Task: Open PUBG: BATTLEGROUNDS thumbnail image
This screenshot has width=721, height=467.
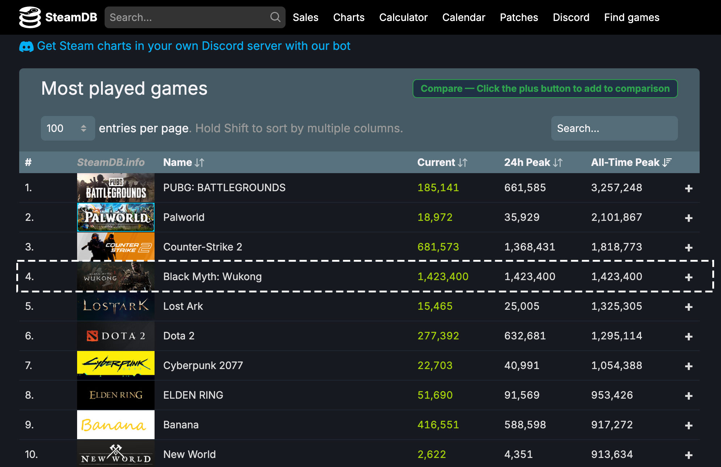Action: pyautogui.click(x=116, y=188)
